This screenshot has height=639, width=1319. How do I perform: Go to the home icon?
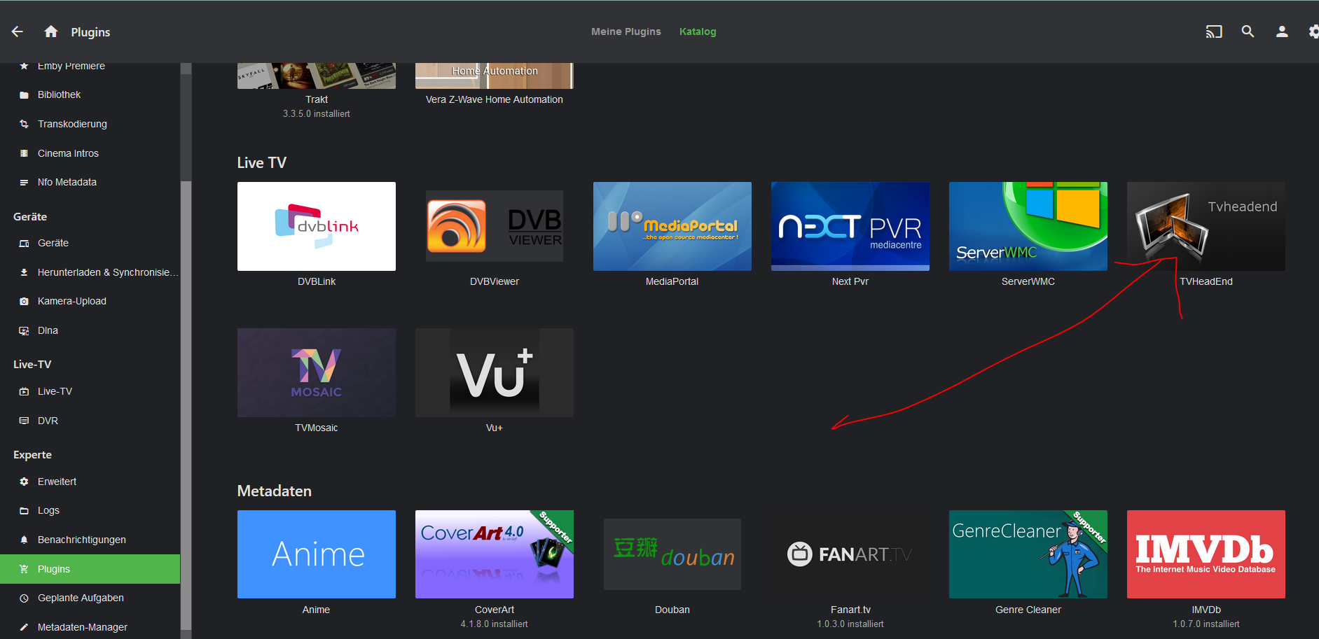(51, 31)
